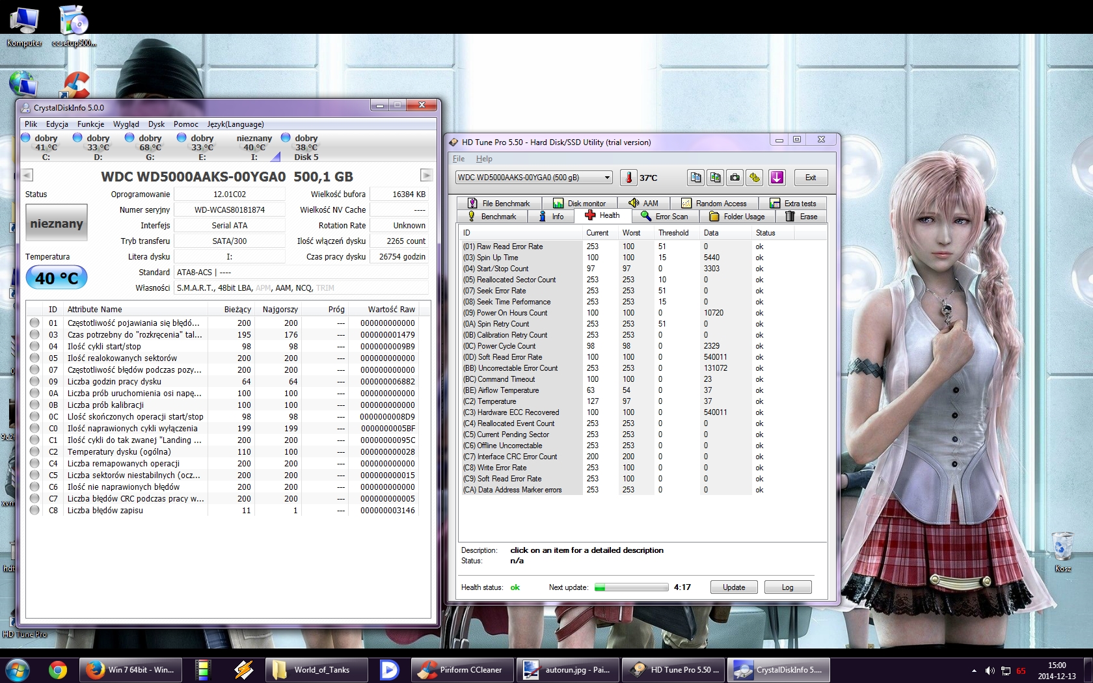The width and height of the screenshot is (1093, 683).
Task: Switch to the File Benchmark tab
Action: 498,204
